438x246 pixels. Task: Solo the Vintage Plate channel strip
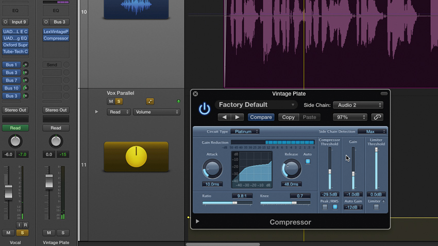point(63,233)
